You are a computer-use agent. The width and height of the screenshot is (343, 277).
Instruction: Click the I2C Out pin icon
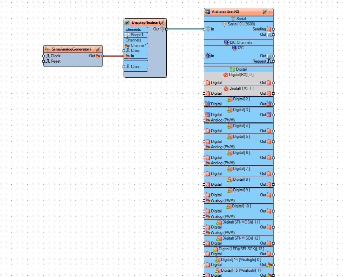pyautogui.click(x=269, y=56)
